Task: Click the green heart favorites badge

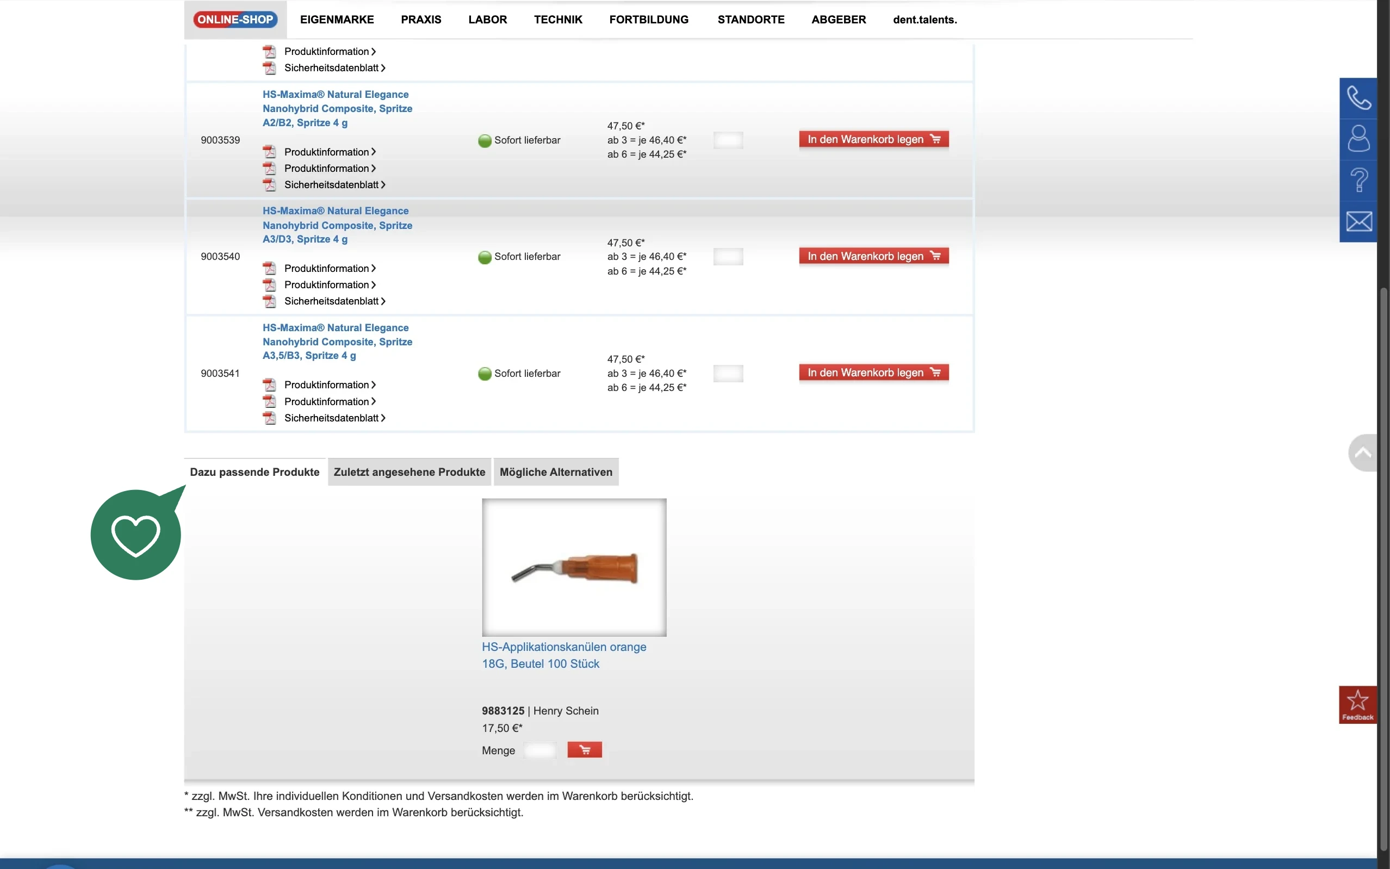Action: tap(136, 535)
